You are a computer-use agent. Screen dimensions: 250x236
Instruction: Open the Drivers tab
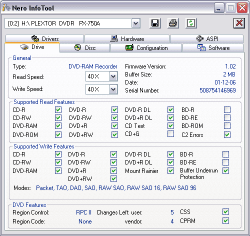pos(44,38)
